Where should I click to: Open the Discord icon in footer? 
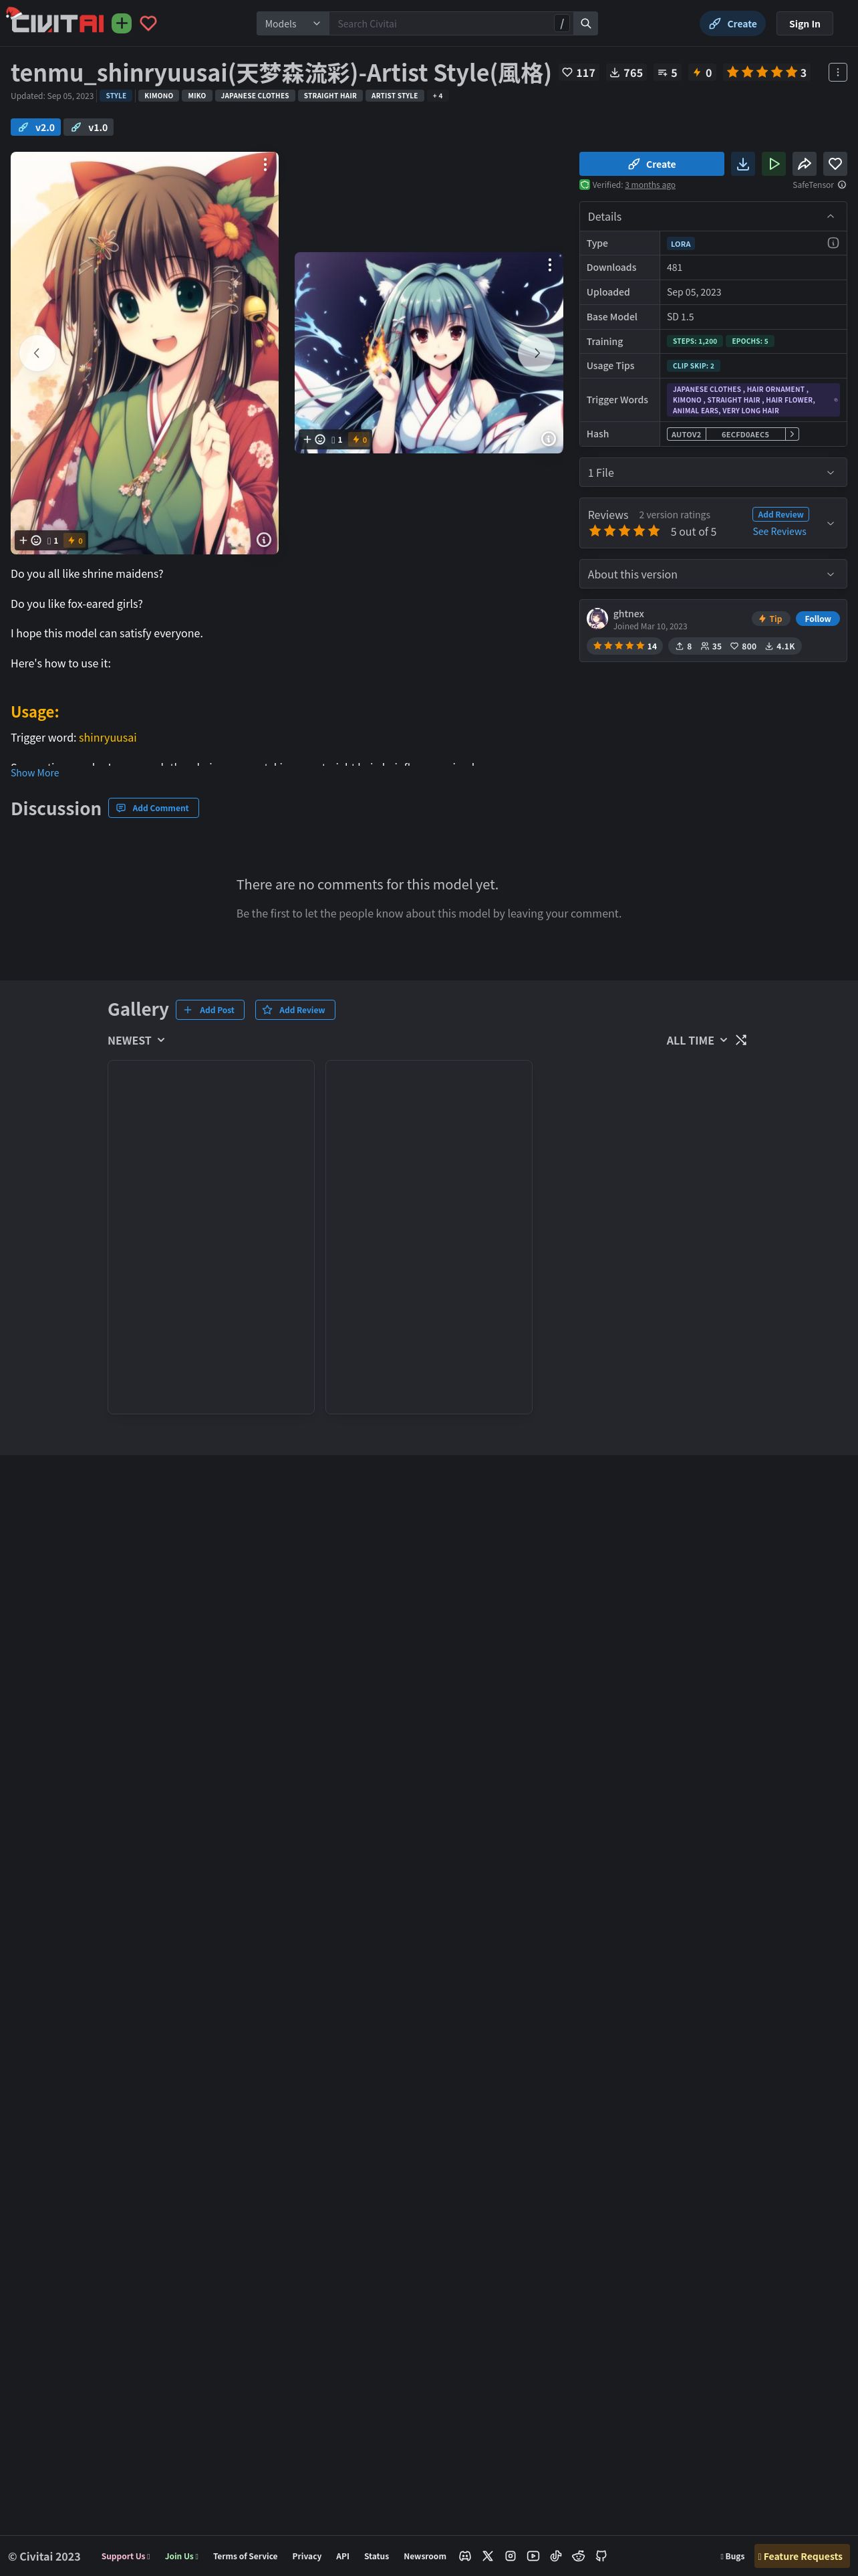coord(464,2556)
